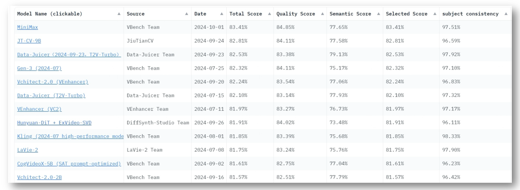This screenshot has width=520, height=190.
Task: Click the Source column header text
Action: [x=136, y=14]
